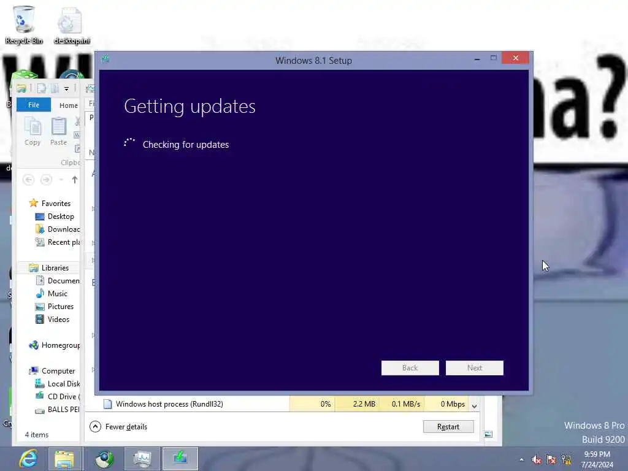Click the Explorer forward arrow
This screenshot has width=628, height=471.
46,180
